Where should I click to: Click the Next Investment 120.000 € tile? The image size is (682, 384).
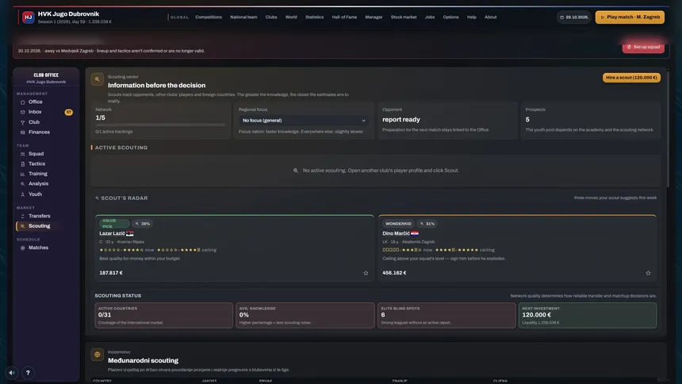(587, 315)
